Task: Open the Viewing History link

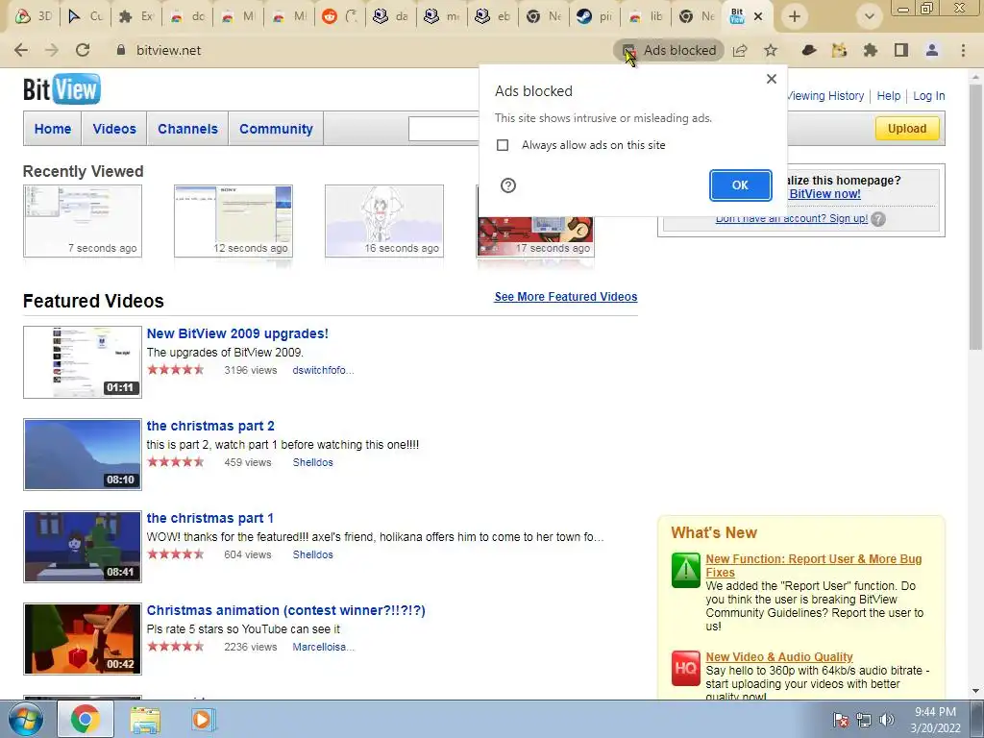Action: coord(825,96)
